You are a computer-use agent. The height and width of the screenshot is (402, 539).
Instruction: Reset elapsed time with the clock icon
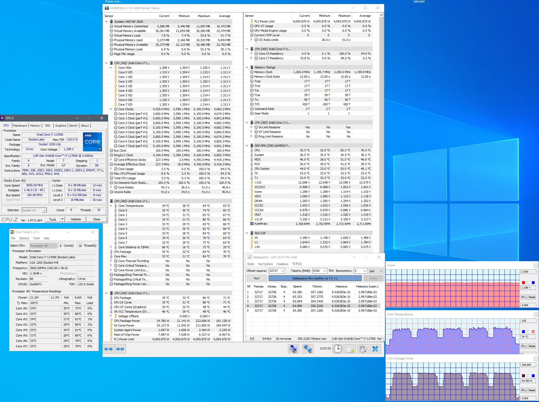(x=338, y=349)
